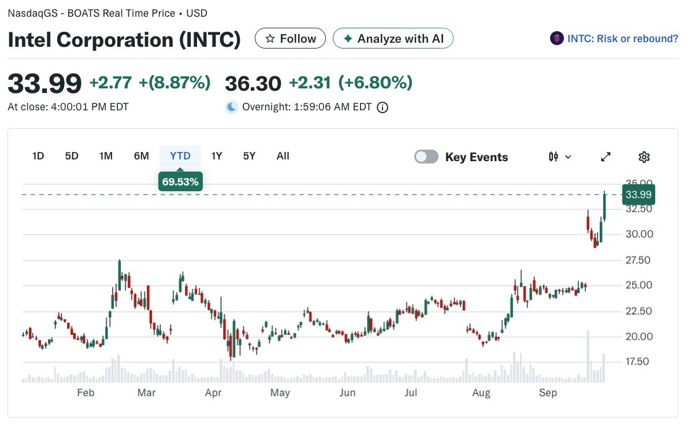Show the 5Y chart range
This screenshot has width=687, height=424.
pos(249,156)
